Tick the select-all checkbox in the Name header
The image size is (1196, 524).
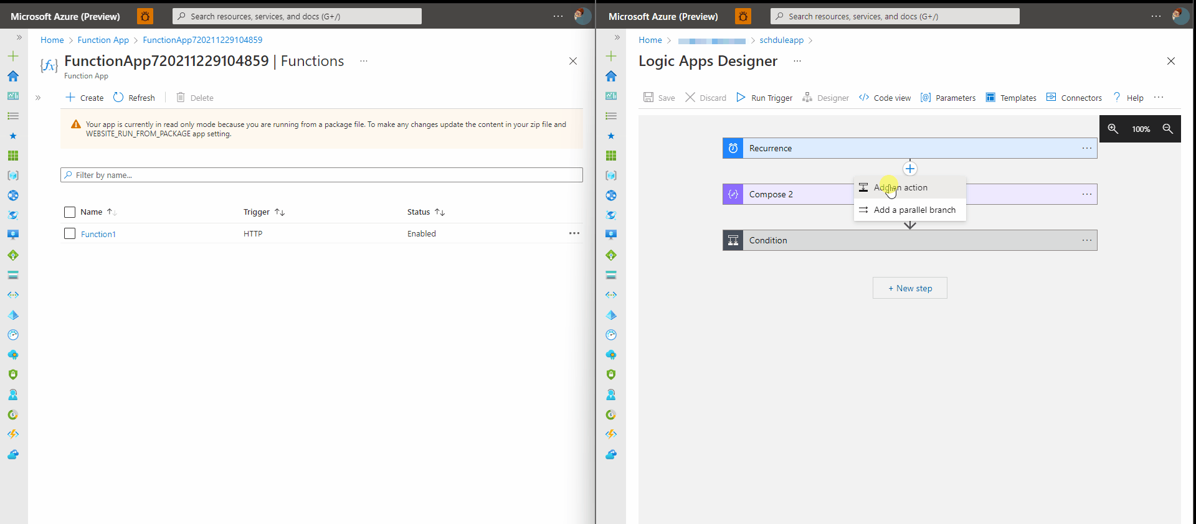[x=70, y=212]
